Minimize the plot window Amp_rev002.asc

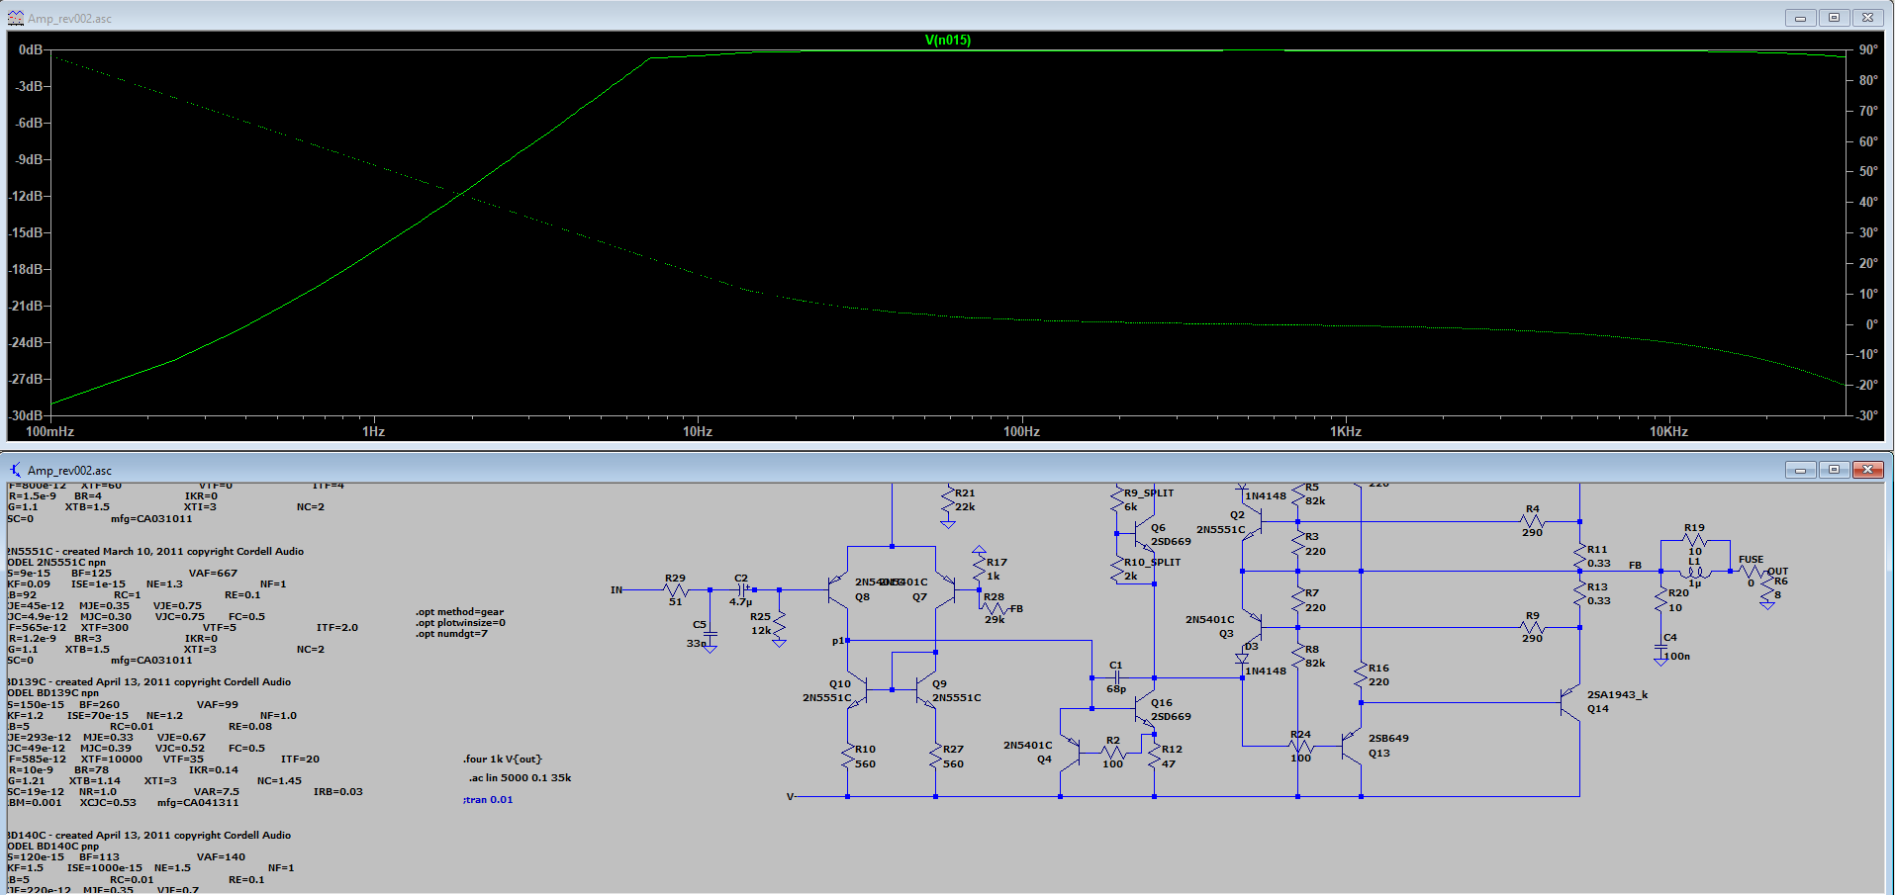tap(1800, 18)
